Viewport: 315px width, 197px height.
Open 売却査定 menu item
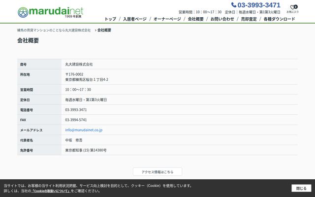point(249,19)
